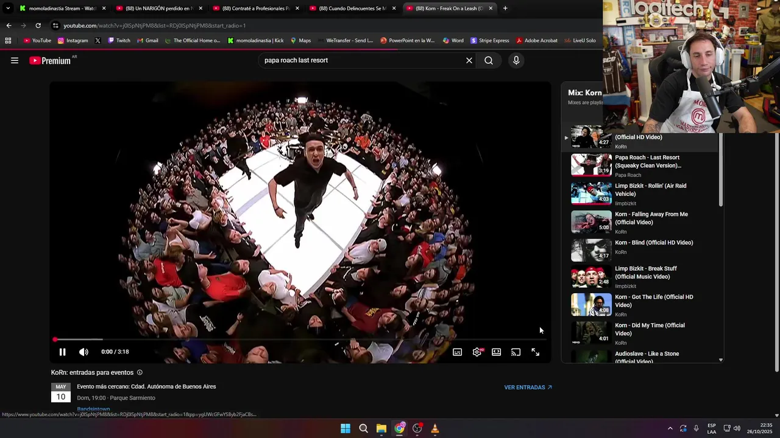Click the browser back arrow
This screenshot has width=780, height=438.
pos(9,26)
